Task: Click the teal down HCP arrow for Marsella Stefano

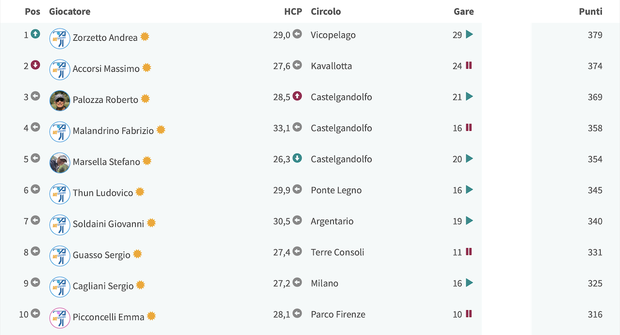Action: pyautogui.click(x=297, y=158)
